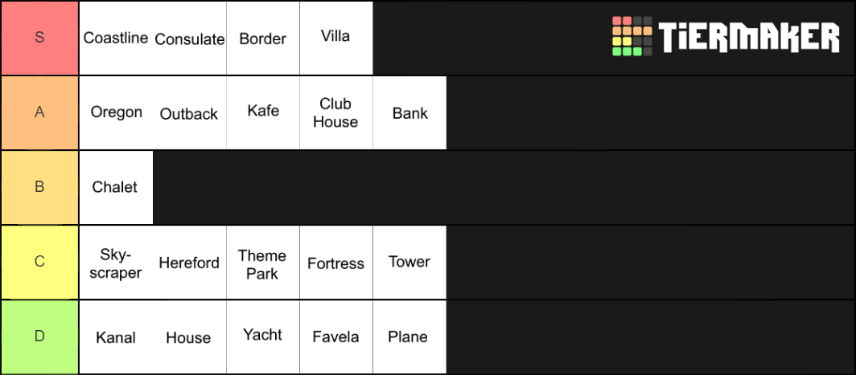
Task: Select the Tower tile in C tier
Action: click(409, 262)
